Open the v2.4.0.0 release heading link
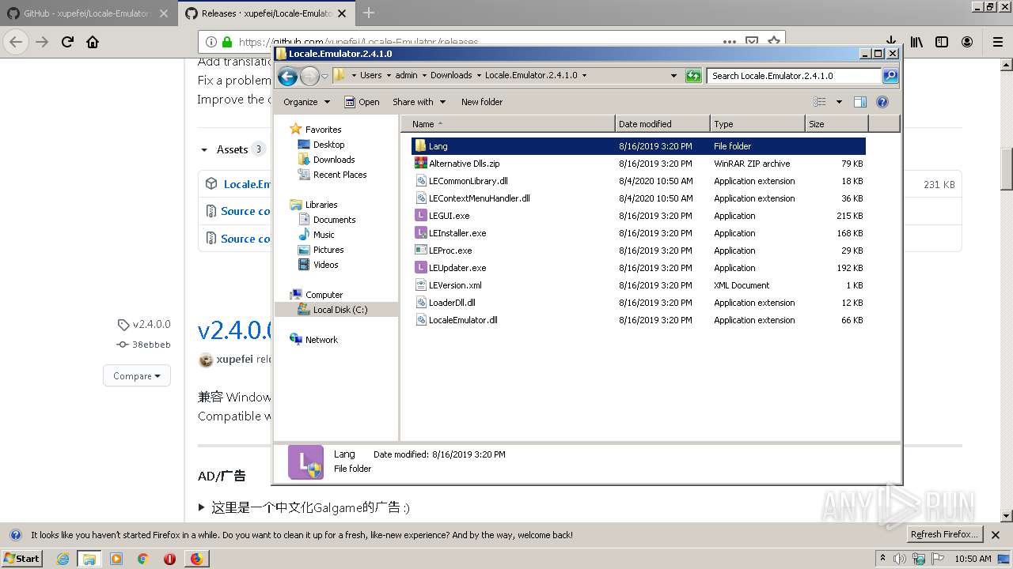 click(x=235, y=330)
